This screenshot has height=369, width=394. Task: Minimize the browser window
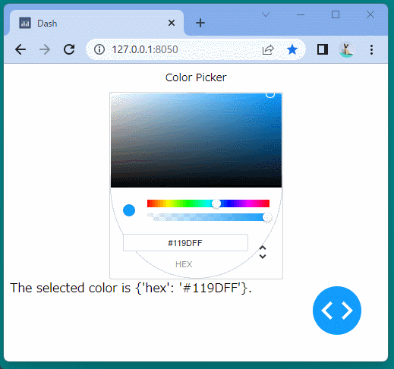pos(301,14)
